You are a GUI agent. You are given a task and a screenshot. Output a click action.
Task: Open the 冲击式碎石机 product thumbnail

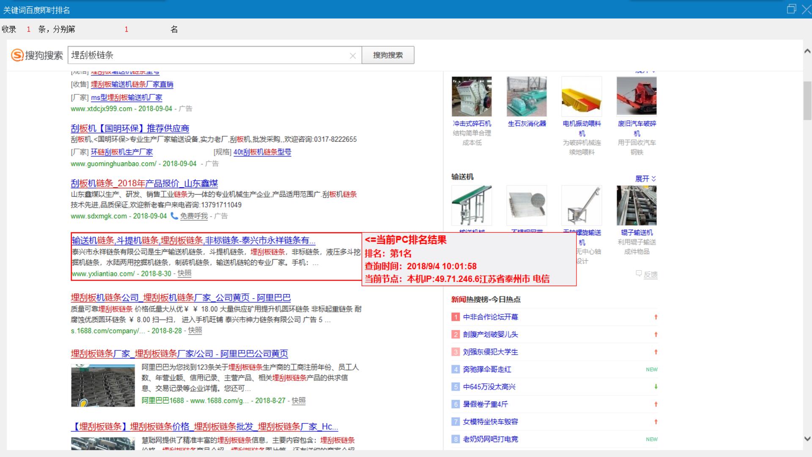[472, 96]
